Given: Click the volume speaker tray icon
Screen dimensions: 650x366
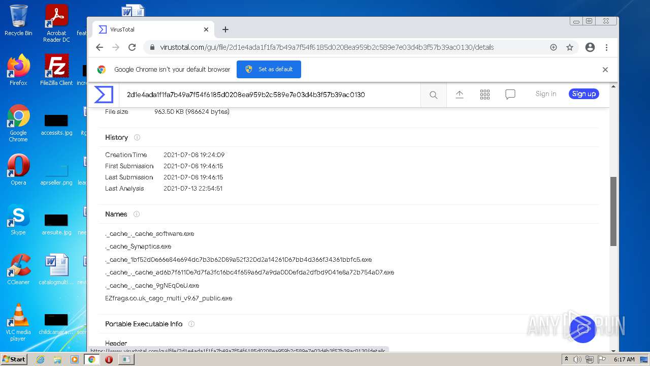Looking at the screenshot, I should point(577,359).
